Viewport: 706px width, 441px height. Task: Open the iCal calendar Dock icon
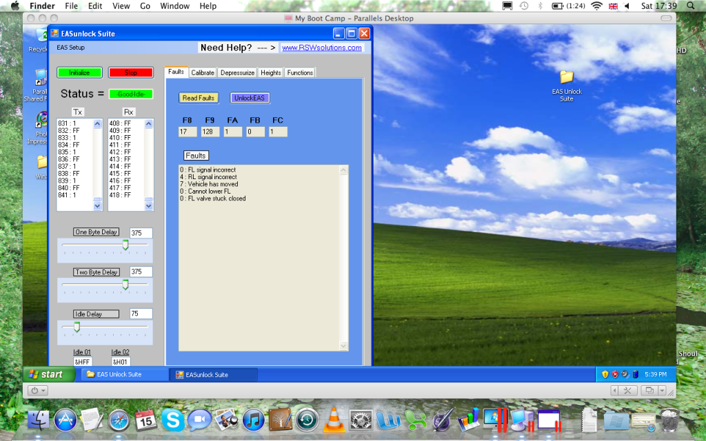point(145,420)
